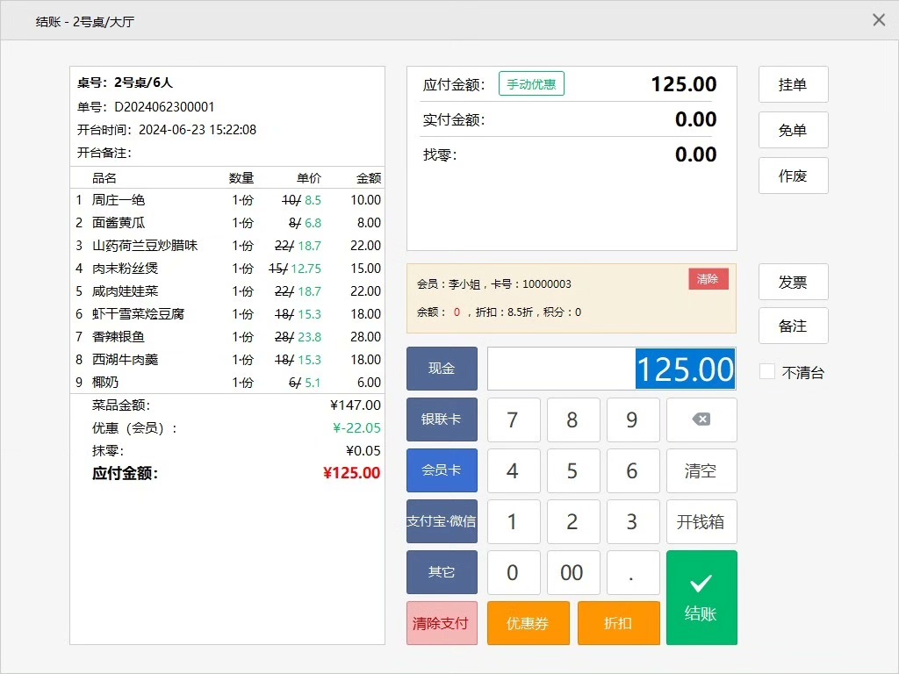The width and height of the screenshot is (899, 674).
Task: Click the orange 折扣 discount button
Action: [618, 623]
